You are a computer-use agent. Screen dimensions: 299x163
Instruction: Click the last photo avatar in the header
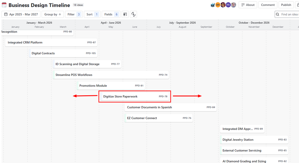coord(233,5)
